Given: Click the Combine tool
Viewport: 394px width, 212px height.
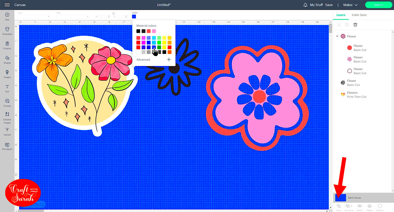Looking at the screenshot, I should pos(349,207).
